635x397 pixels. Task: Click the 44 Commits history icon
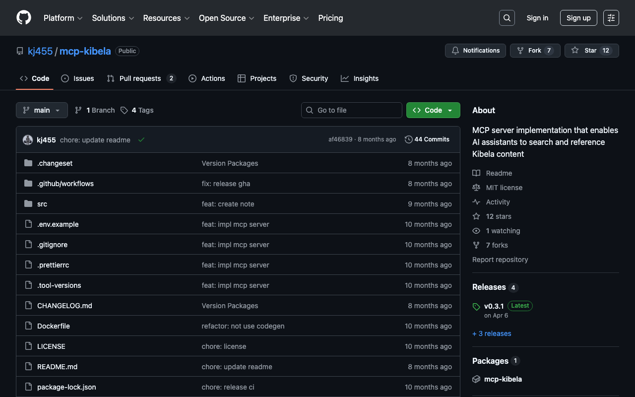pyautogui.click(x=408, y=139)
